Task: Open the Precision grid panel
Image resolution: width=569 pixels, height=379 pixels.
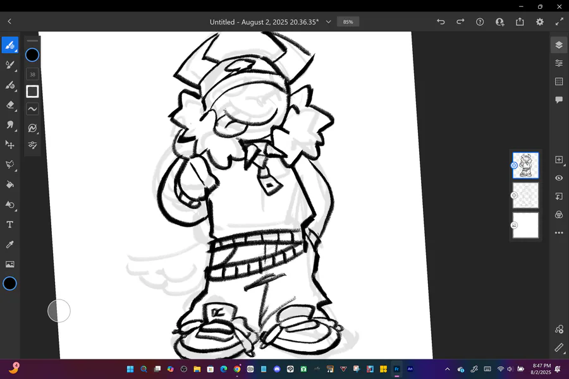Action: click(559, 81)
